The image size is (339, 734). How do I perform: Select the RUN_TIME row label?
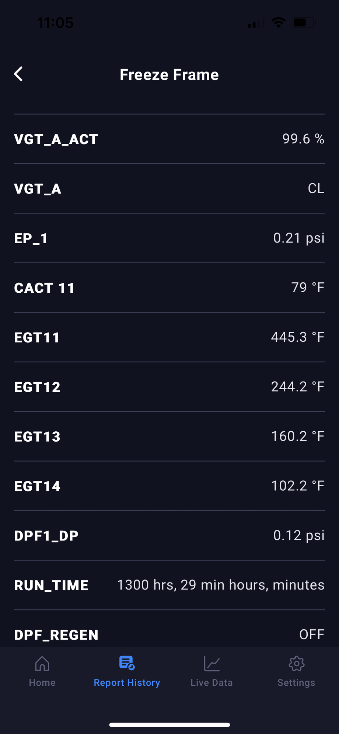click(x=51, y=585)
